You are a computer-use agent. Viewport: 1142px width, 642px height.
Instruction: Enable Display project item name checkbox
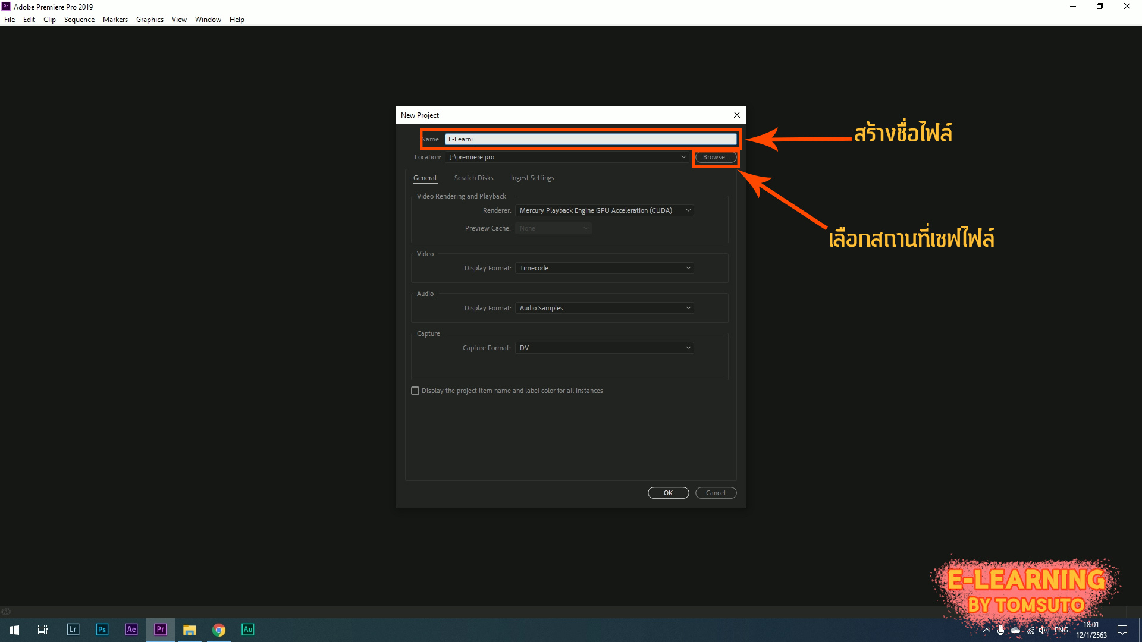click(x=415, y=391)
